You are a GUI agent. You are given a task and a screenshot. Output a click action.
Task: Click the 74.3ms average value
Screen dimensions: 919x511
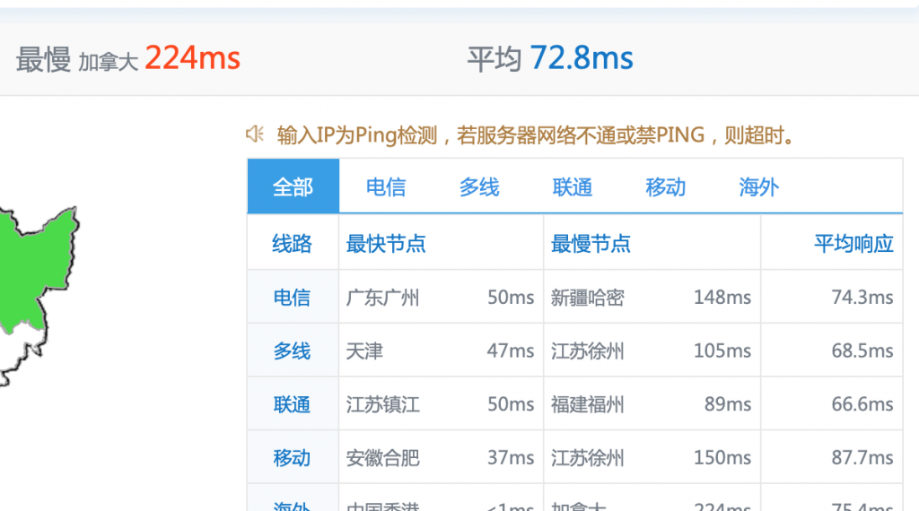point(862,298)
